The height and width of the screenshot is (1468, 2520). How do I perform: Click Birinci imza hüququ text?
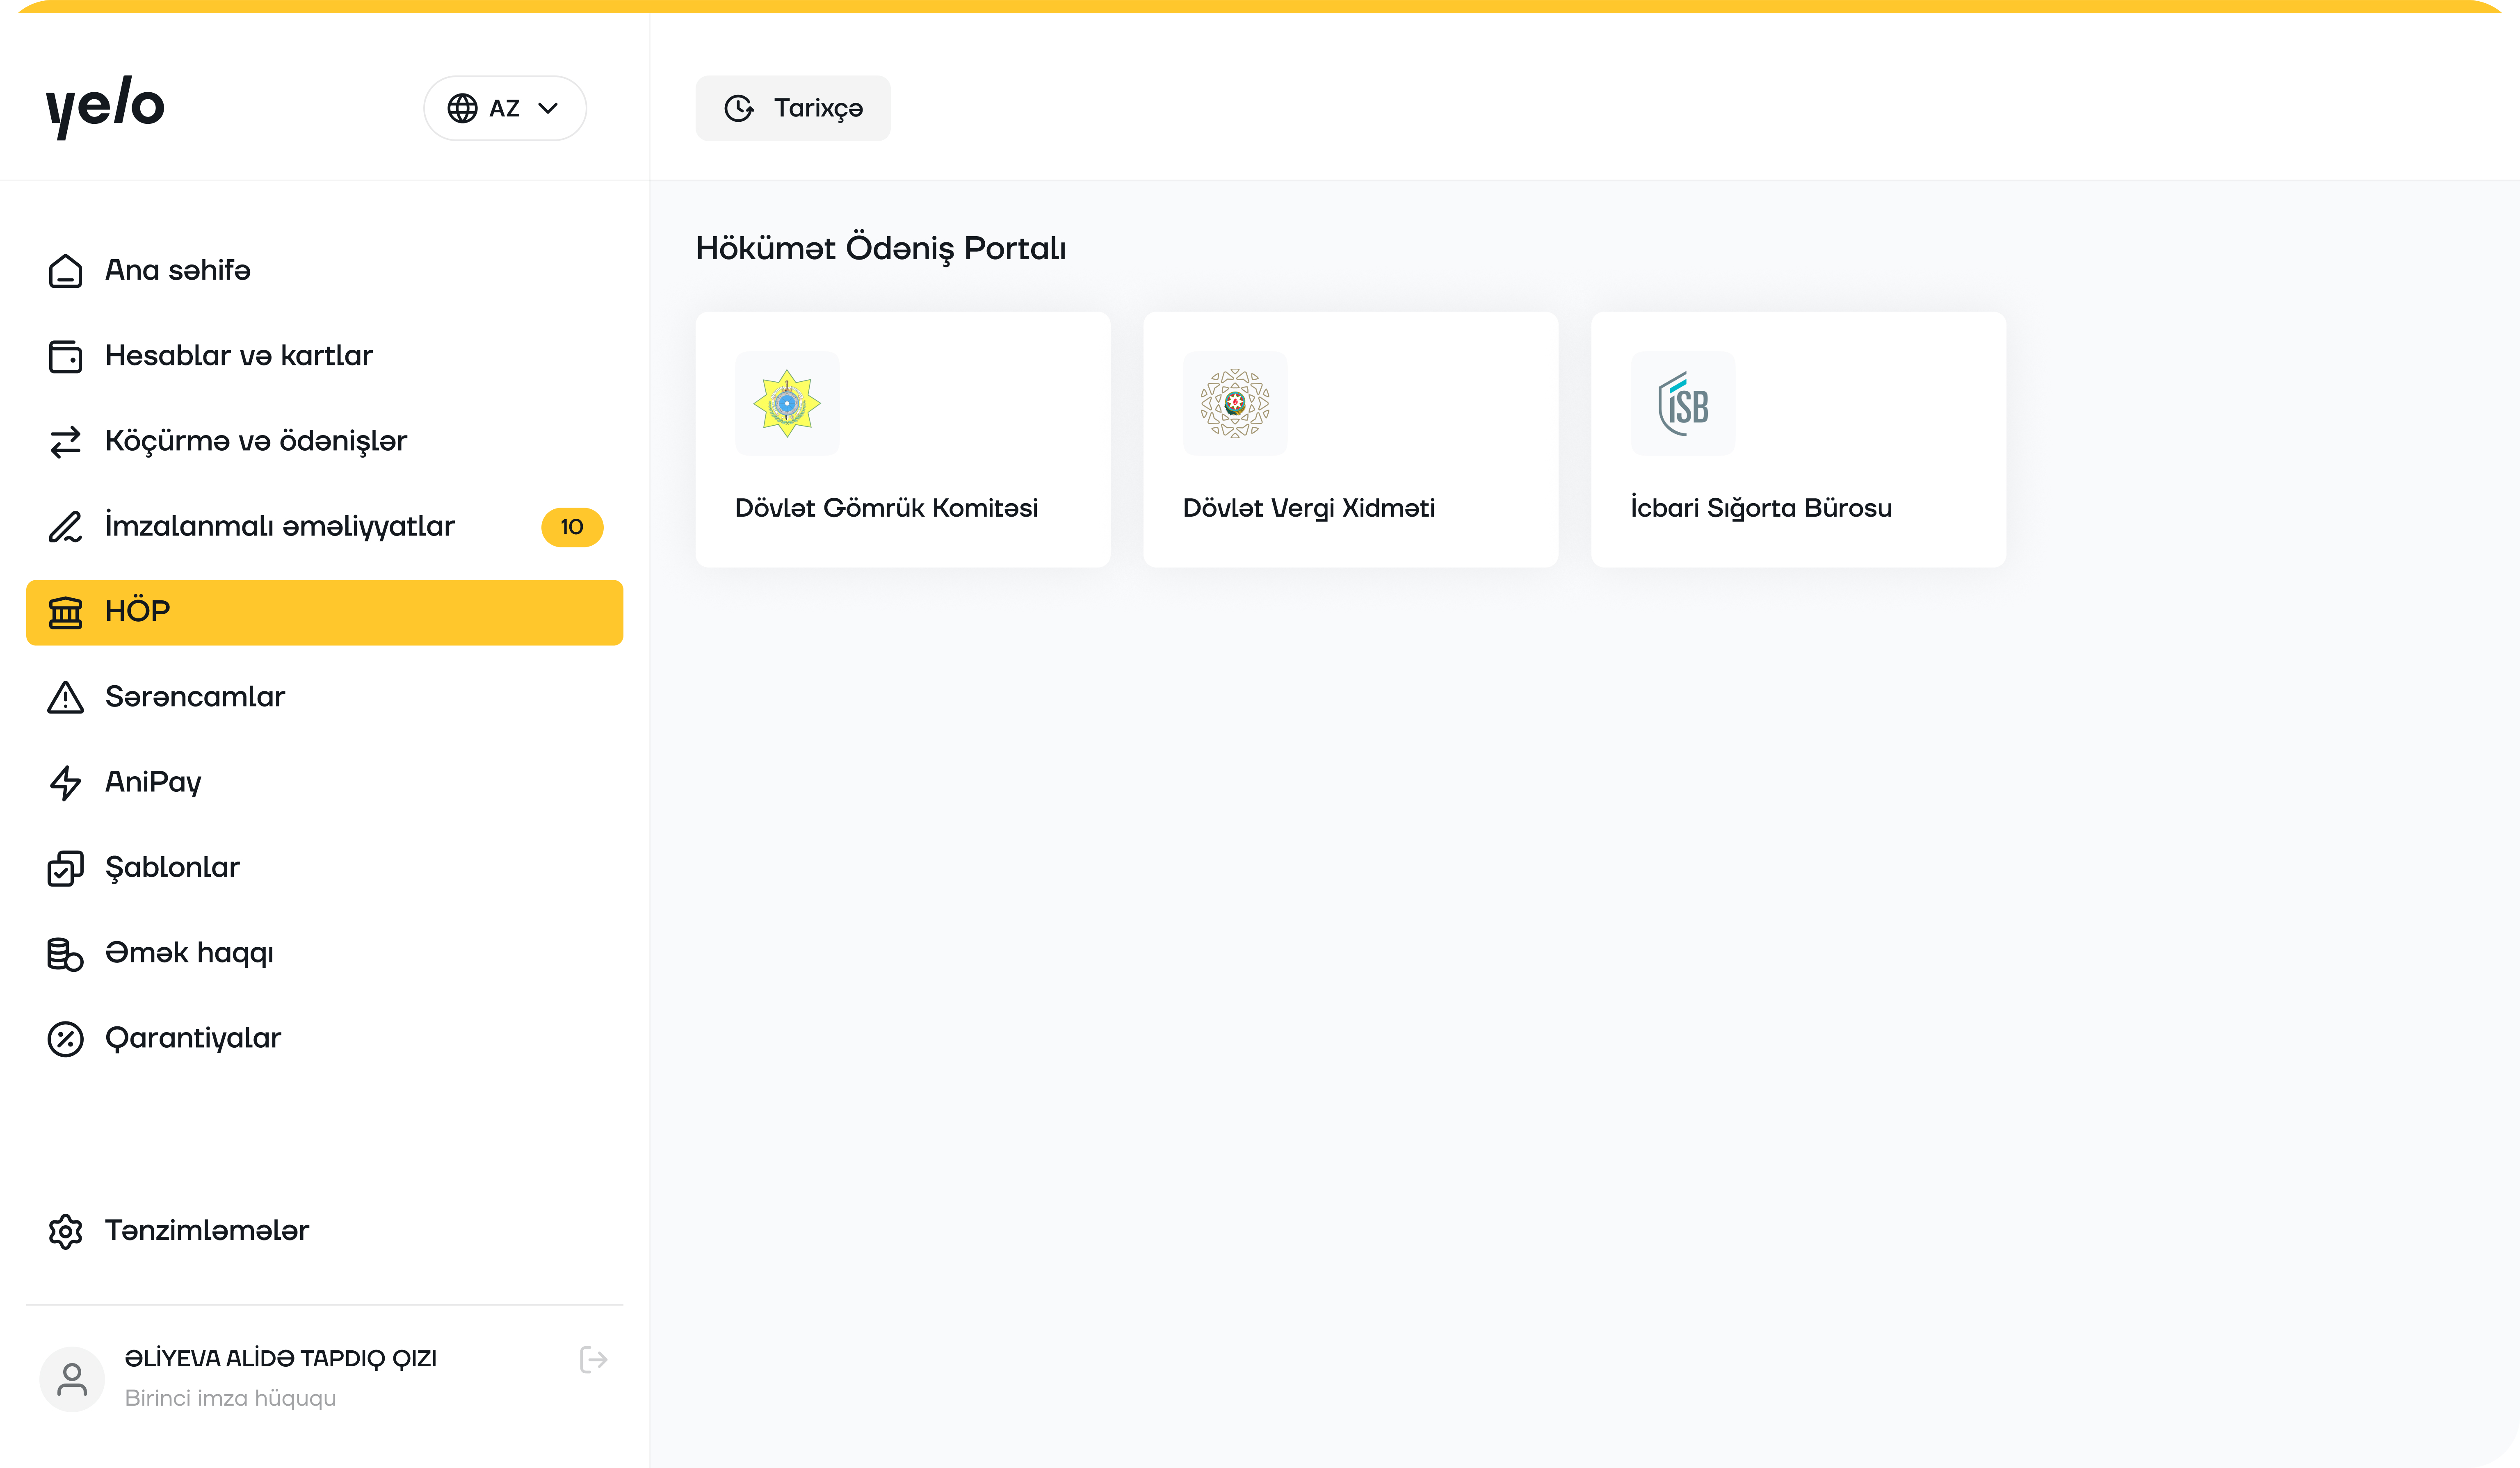(x=230, y=1398)
